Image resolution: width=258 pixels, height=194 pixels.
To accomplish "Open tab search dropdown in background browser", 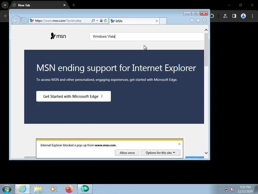I will coord(5,5).
